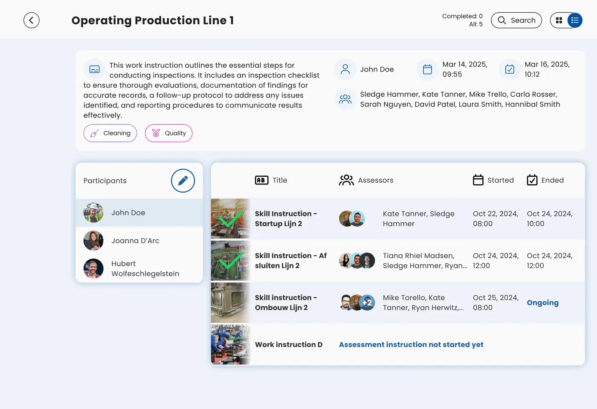Go back using the circled arrow button

coord(32,20)
